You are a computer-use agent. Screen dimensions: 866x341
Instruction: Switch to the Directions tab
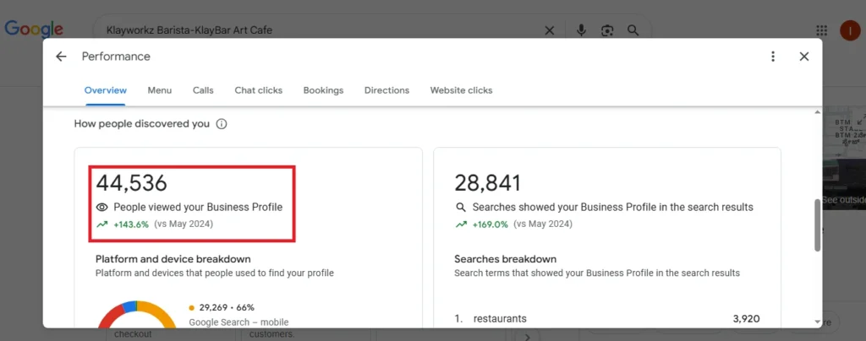point(386,90)
